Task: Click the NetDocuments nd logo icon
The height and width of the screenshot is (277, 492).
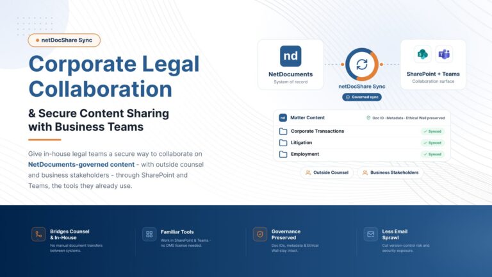Action: (x=291, y=56)
